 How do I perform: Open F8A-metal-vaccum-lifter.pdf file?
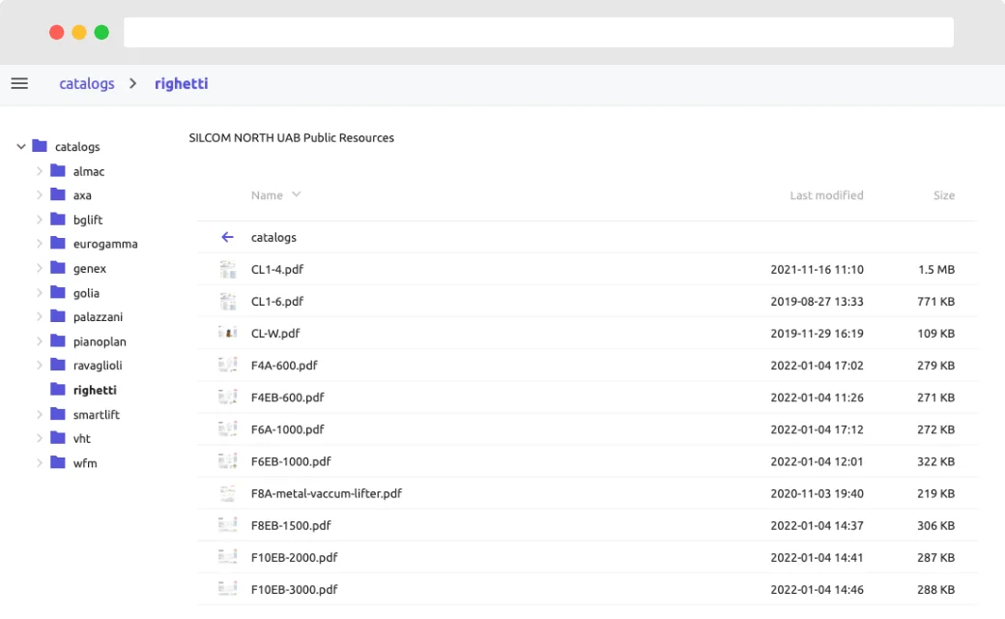[326, 493]
